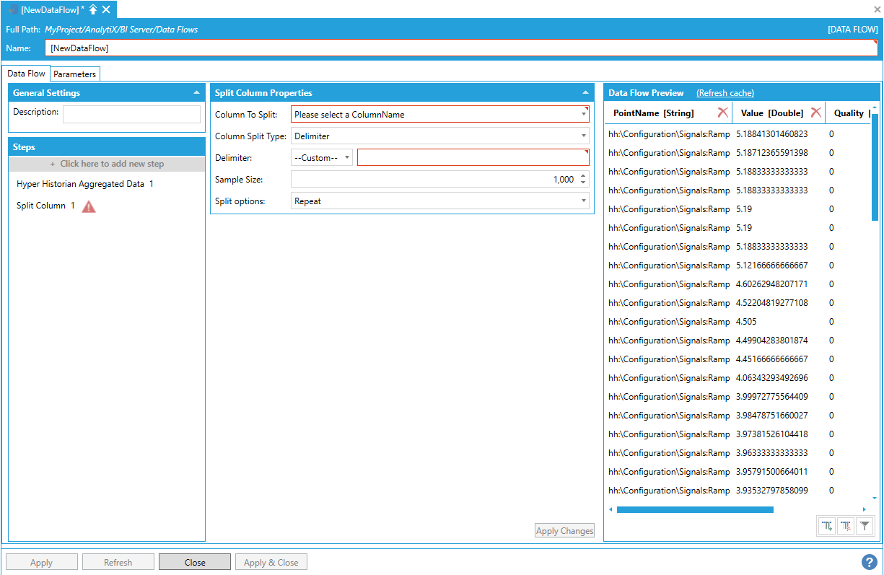Open the Split options dropdown

439,201
